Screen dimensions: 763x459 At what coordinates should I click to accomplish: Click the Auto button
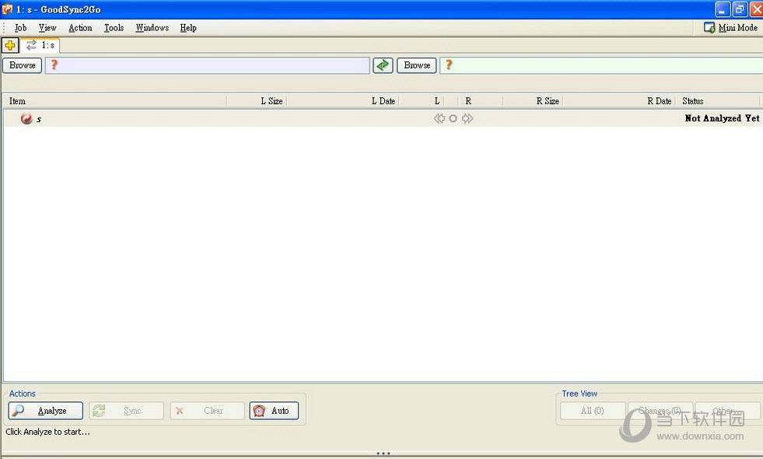pos(274,411)
